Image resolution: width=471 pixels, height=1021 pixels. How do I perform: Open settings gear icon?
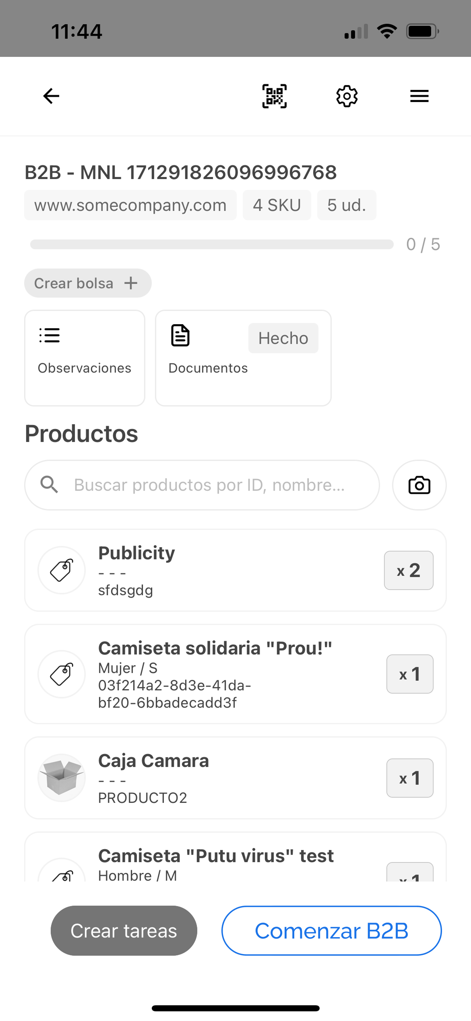tap(347, 96)
